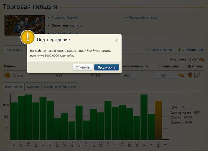Click the yellow exclamation warning icon
The height and width of the screenshot is (151, 208).
pyautogui.click(x=28, y=37)
